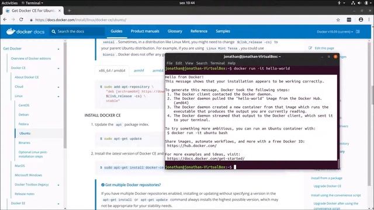Expand the Cloud sidebar section

click(x=58, y=87)
